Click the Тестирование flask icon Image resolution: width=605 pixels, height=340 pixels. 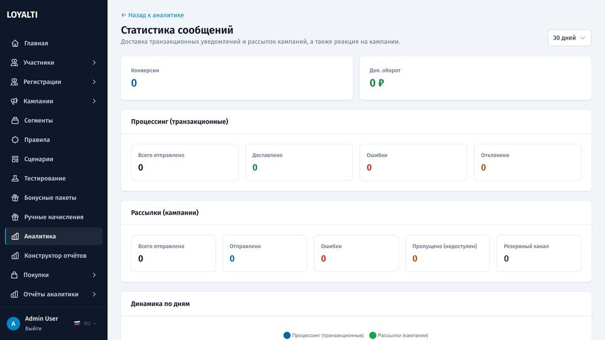coord(15,178)
